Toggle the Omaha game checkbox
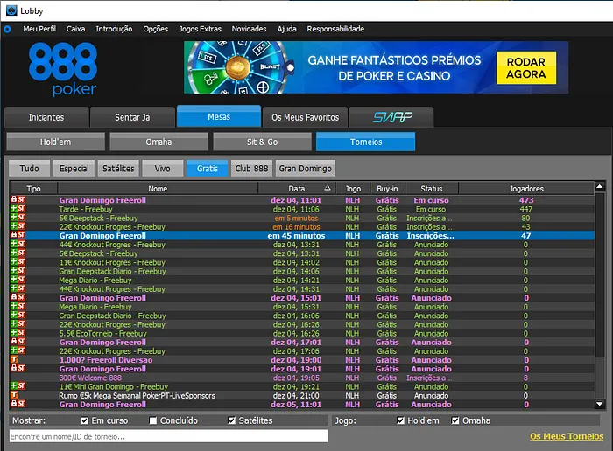This screenshot has width=613, height=451. (x=455, y=420)
